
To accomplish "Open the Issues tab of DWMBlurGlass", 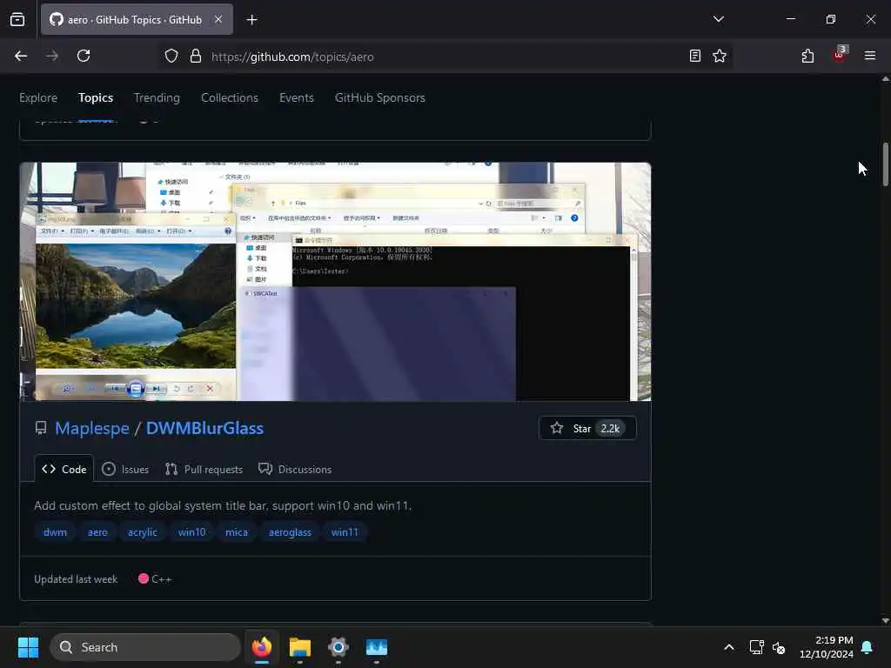I will (x=125, y=469).
